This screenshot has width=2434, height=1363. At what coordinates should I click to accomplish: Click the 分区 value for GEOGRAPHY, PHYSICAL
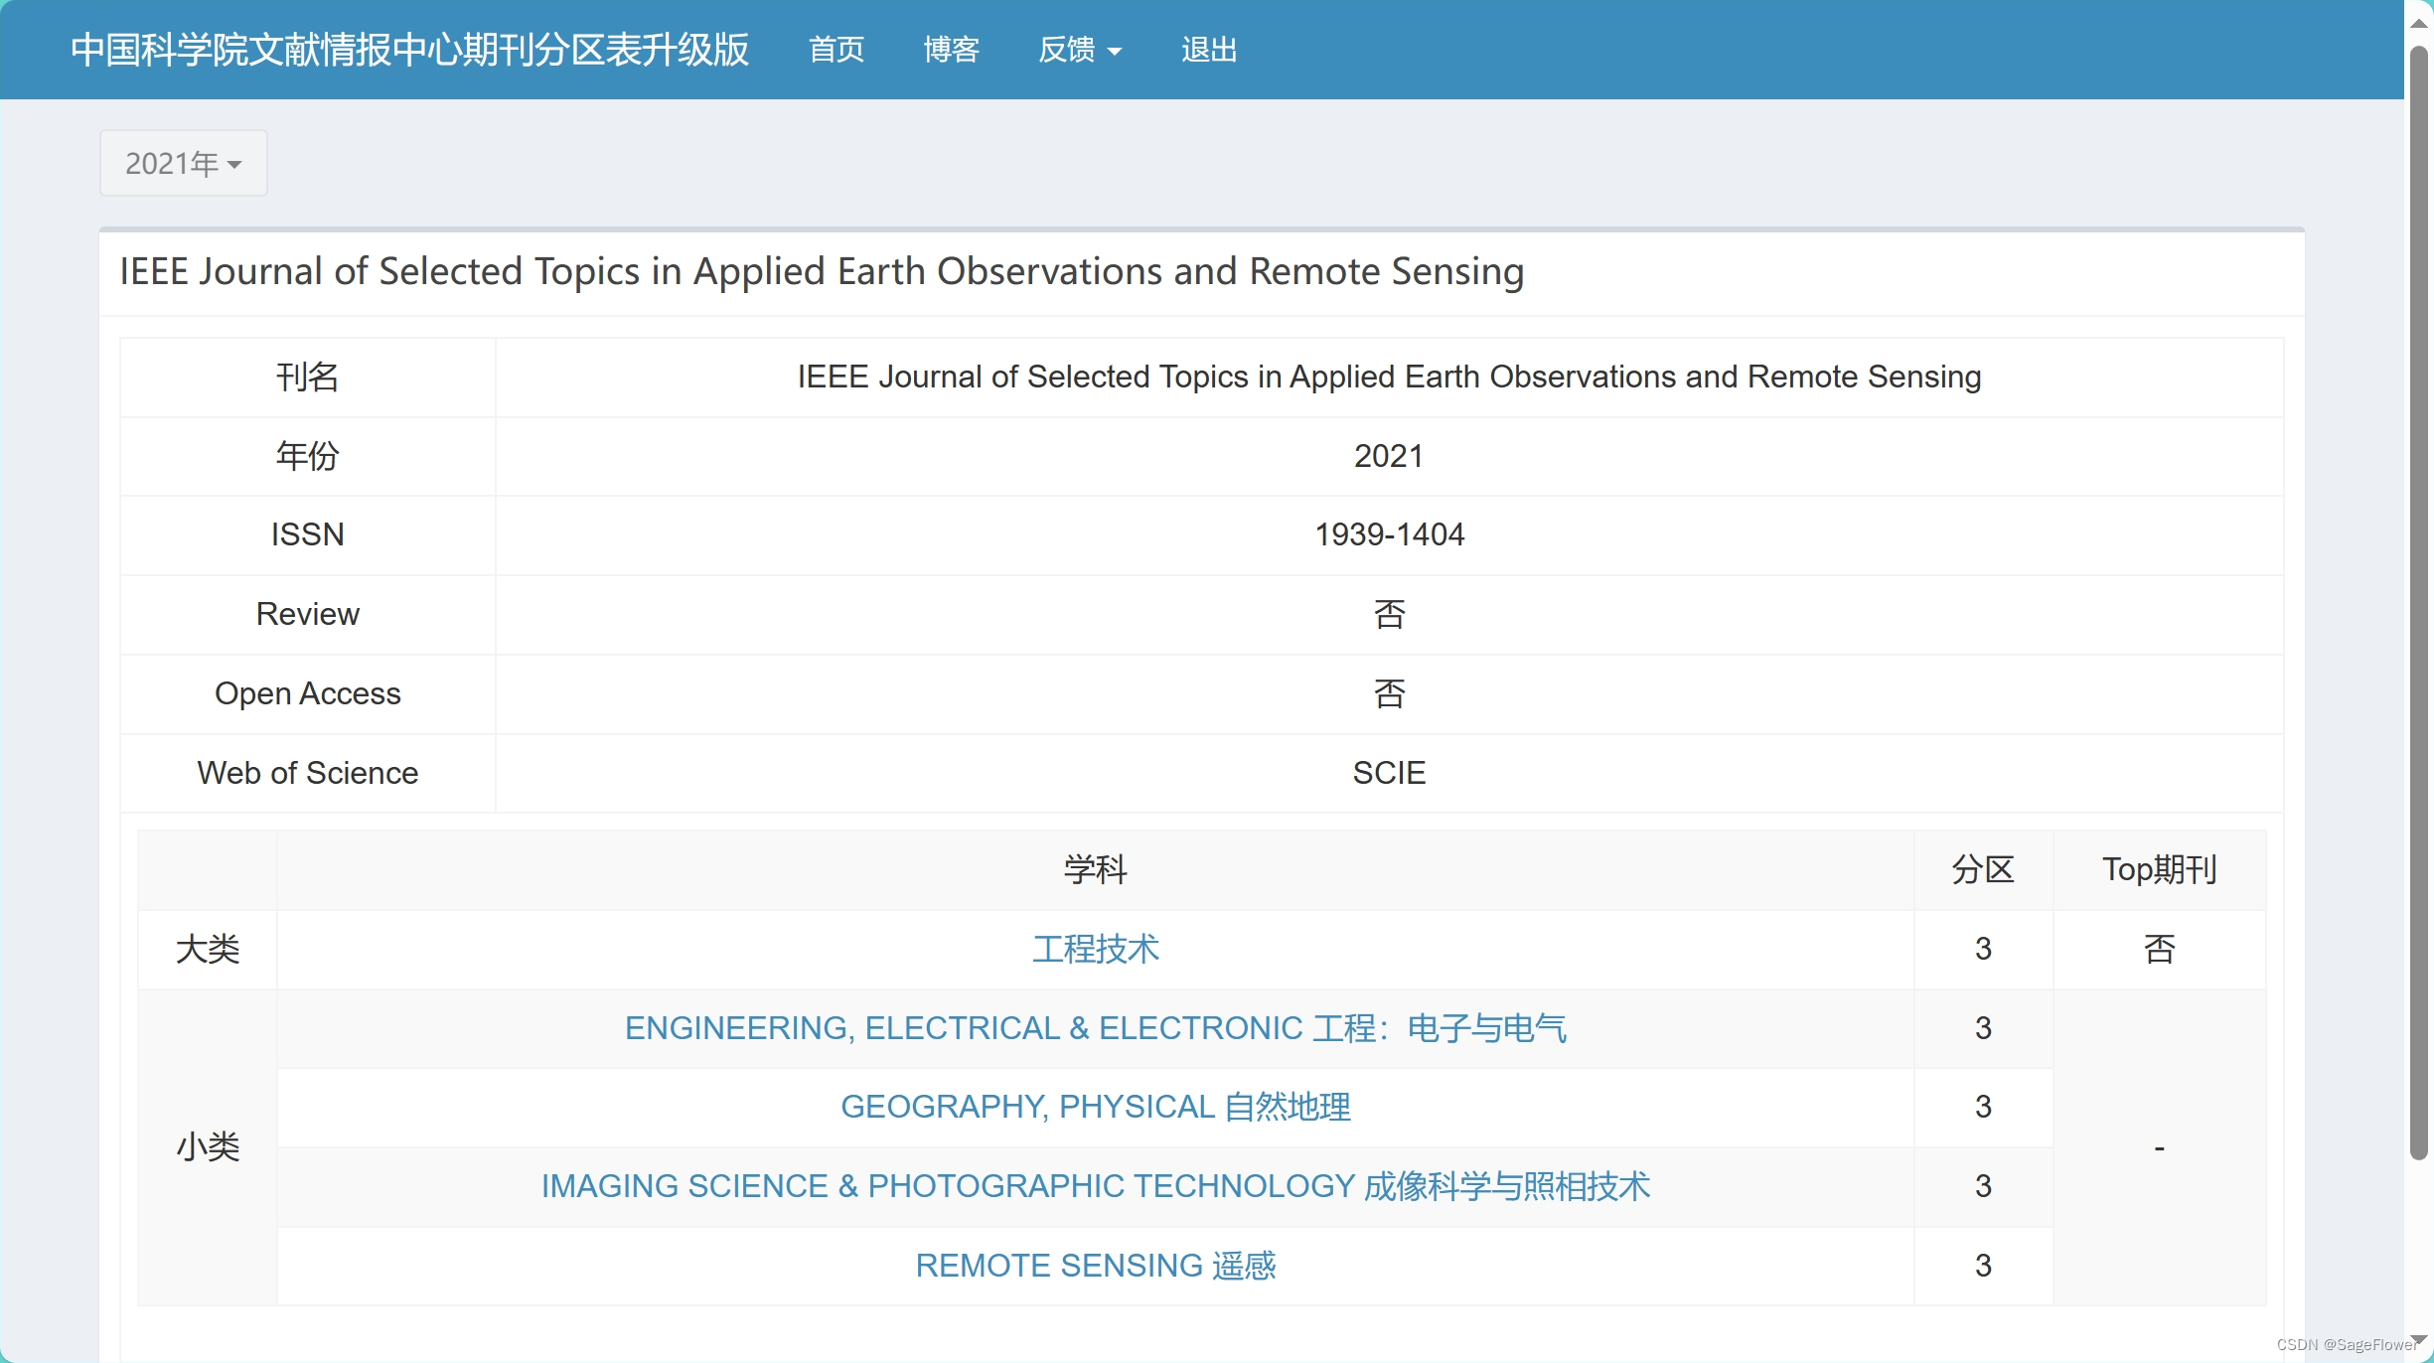tap(1983, 1107)
